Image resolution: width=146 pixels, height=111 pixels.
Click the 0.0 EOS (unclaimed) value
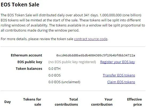pyautogui.click(x=64, y=82)
